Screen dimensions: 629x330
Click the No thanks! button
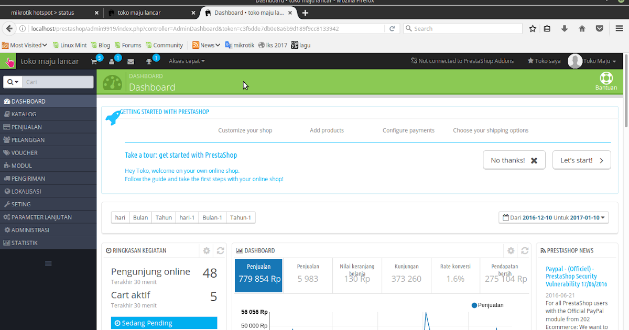pyautogui.click(x=514, y=160)
